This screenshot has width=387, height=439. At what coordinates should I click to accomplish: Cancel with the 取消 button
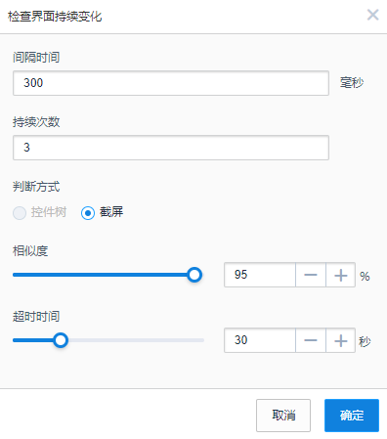pos(283,416)
